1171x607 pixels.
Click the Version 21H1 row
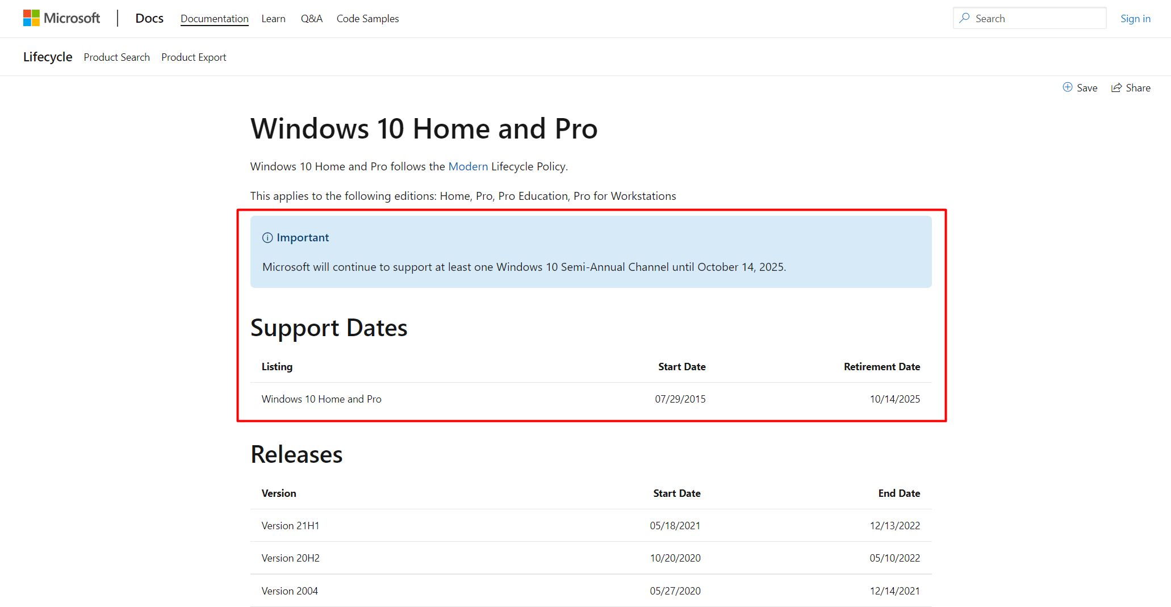(x=290, y=525)
